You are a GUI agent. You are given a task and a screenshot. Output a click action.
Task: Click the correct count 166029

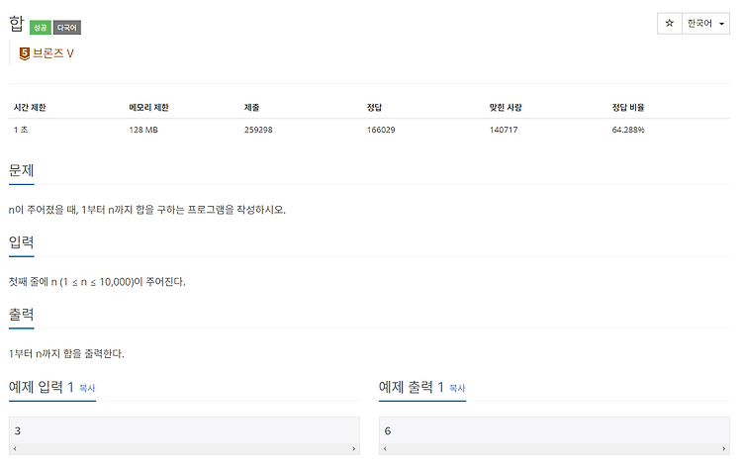381,130
